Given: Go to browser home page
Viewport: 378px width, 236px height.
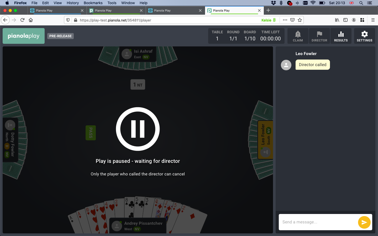Looking at the screenshot, I should (x=31, y=20).
